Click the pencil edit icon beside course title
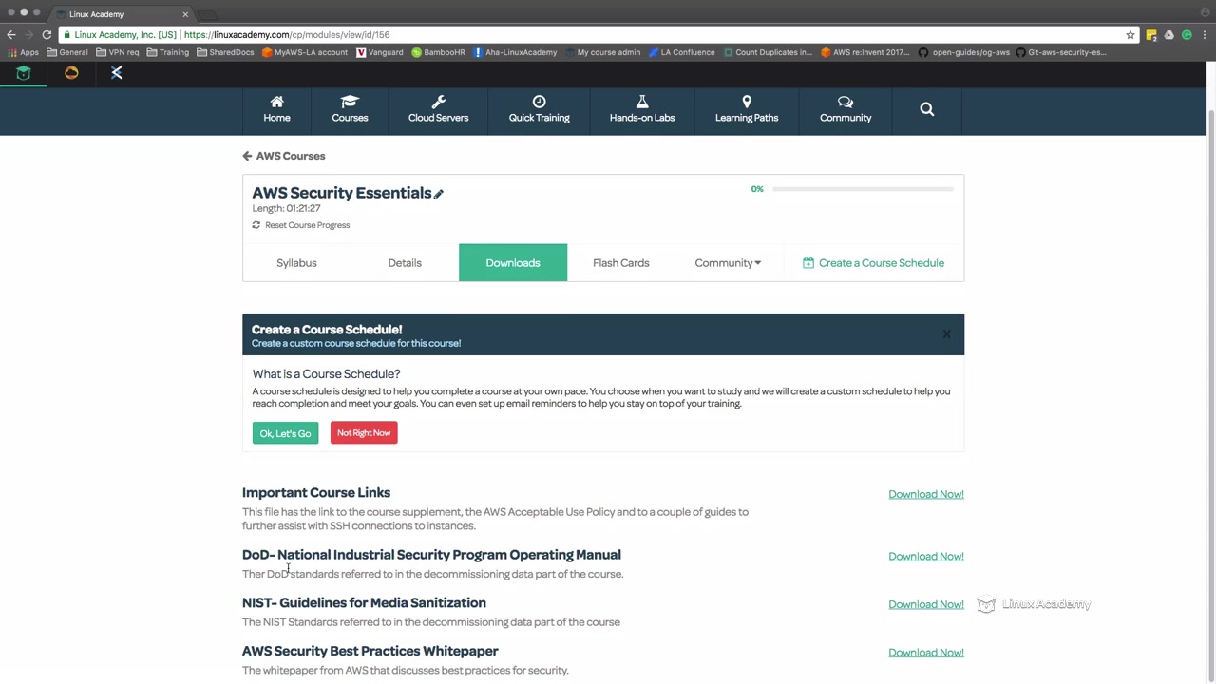1216x684 pixels. tap(438, 194)
